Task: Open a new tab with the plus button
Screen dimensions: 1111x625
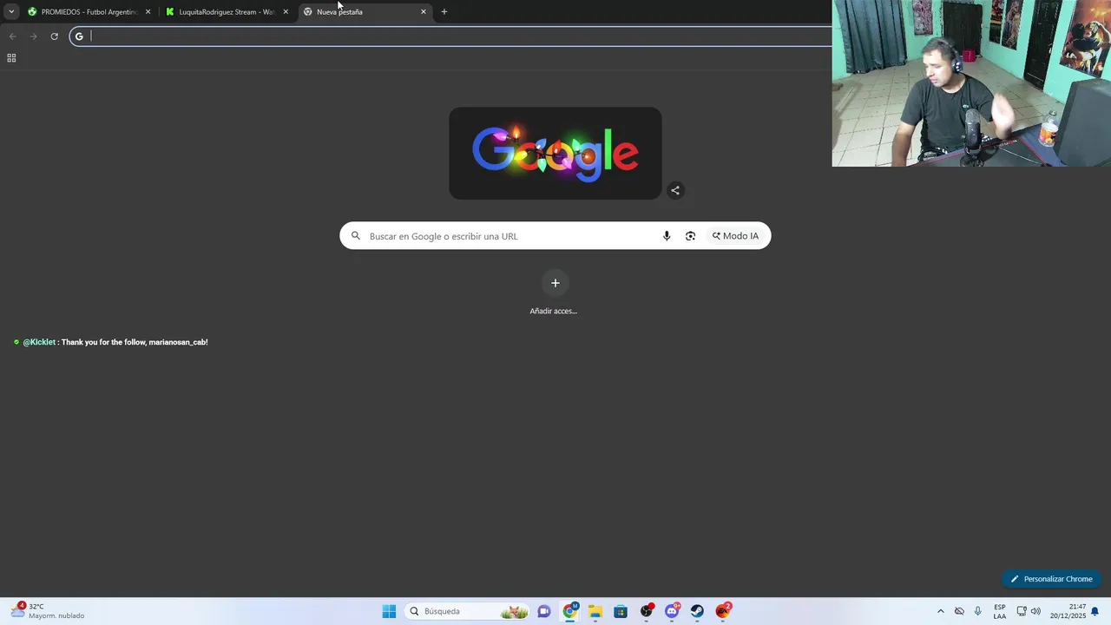Action: [444, 11]
